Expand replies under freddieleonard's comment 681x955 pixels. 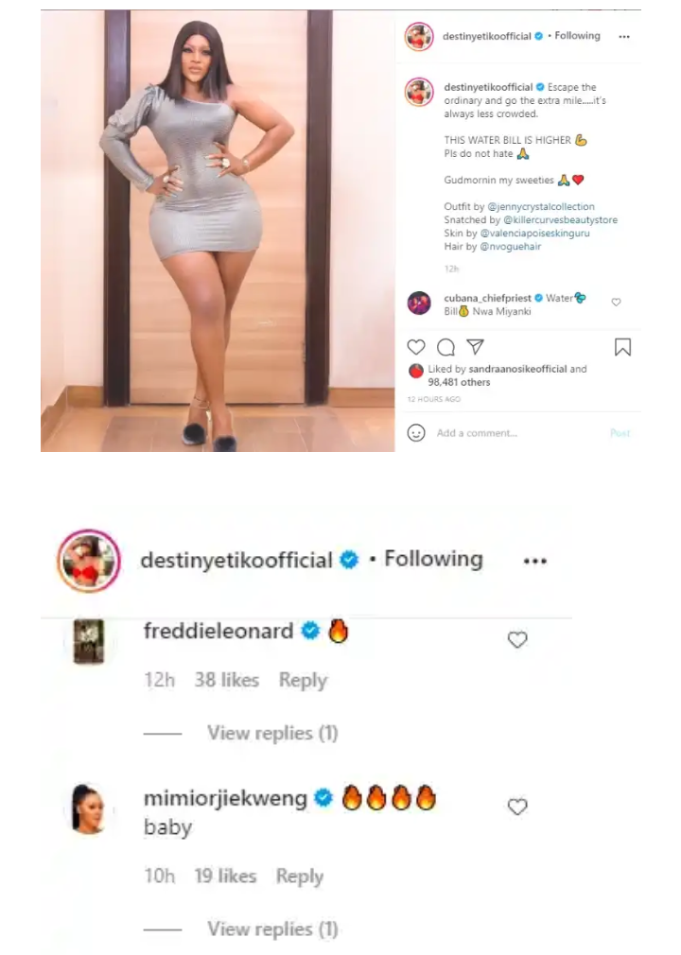pyautogui.click(x=272, y=733)
